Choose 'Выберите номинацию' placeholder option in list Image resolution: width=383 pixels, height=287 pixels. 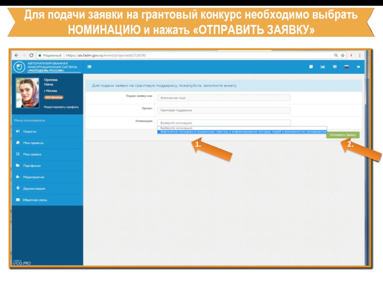coord(242,128)
